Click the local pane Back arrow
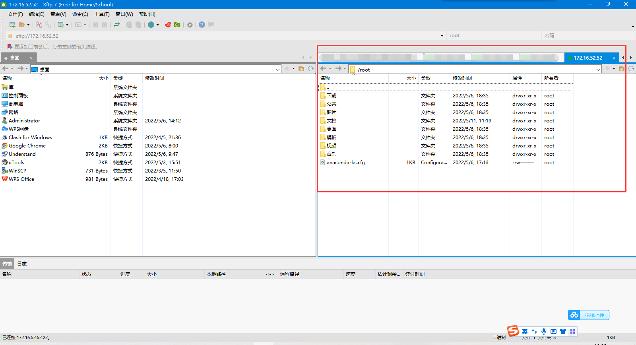Image resolution: width=636 pixels, height=345 pixels. pyautogui.click(x=5, y=69)
